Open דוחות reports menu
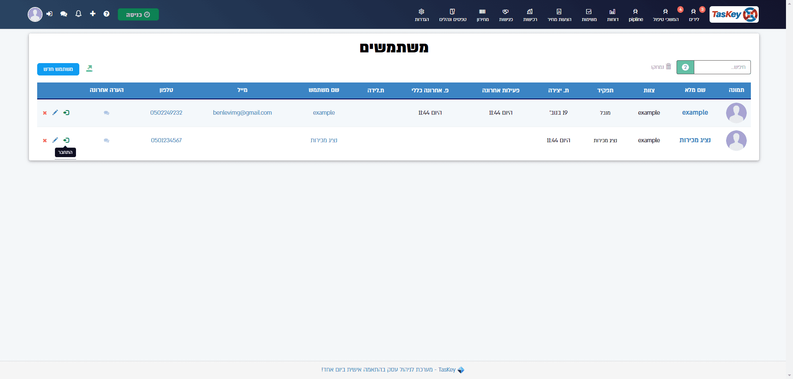 coord(613,15)
